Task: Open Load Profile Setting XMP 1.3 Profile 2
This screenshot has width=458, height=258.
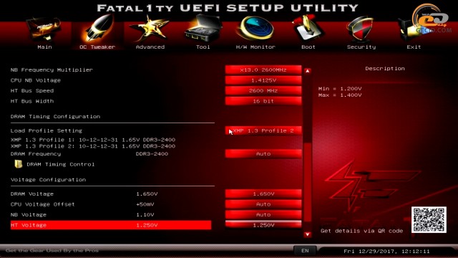Action: pos(263,130)
